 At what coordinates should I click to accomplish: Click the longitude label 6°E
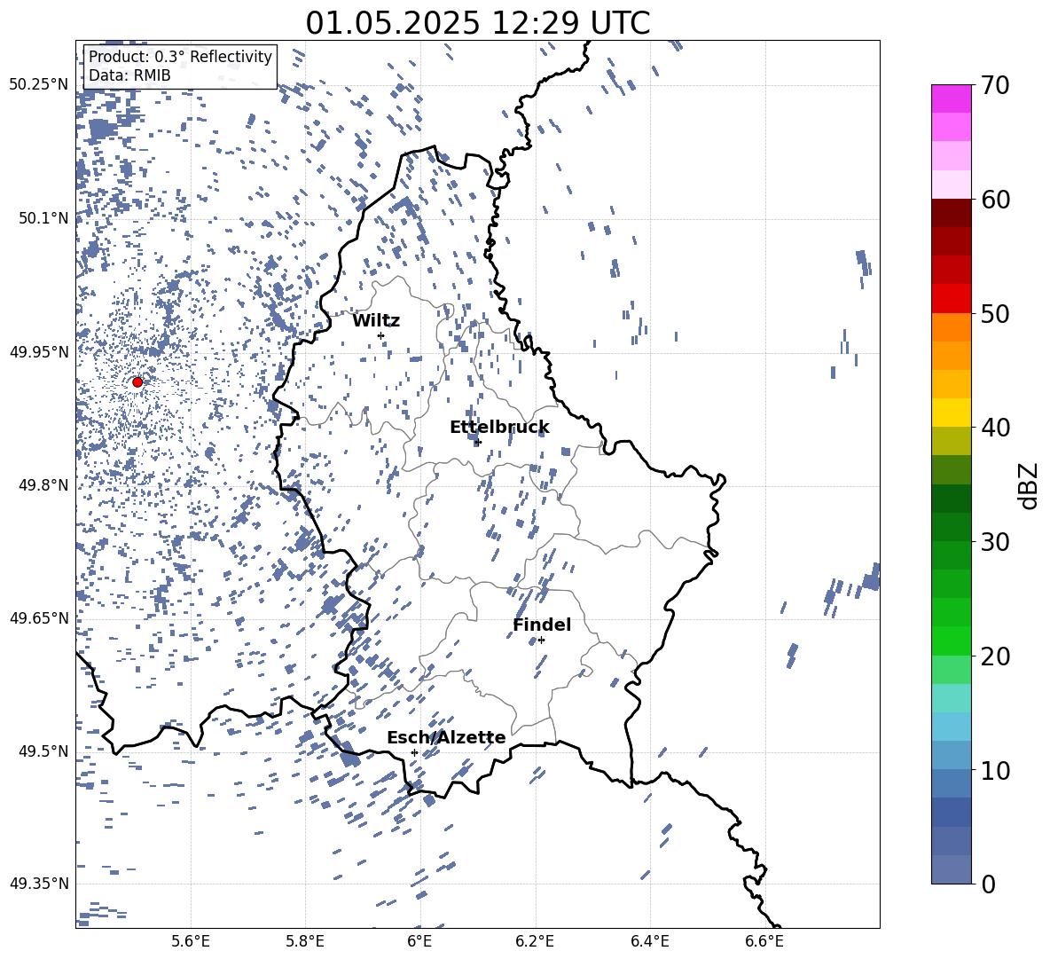[419, 941]
